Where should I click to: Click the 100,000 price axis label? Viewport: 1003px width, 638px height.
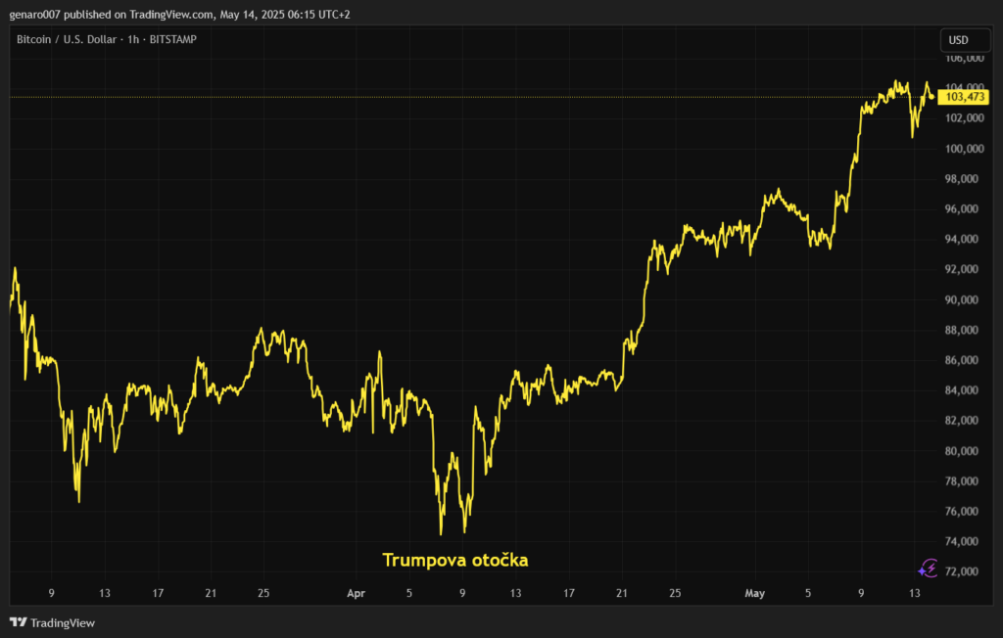coord(964,149)
